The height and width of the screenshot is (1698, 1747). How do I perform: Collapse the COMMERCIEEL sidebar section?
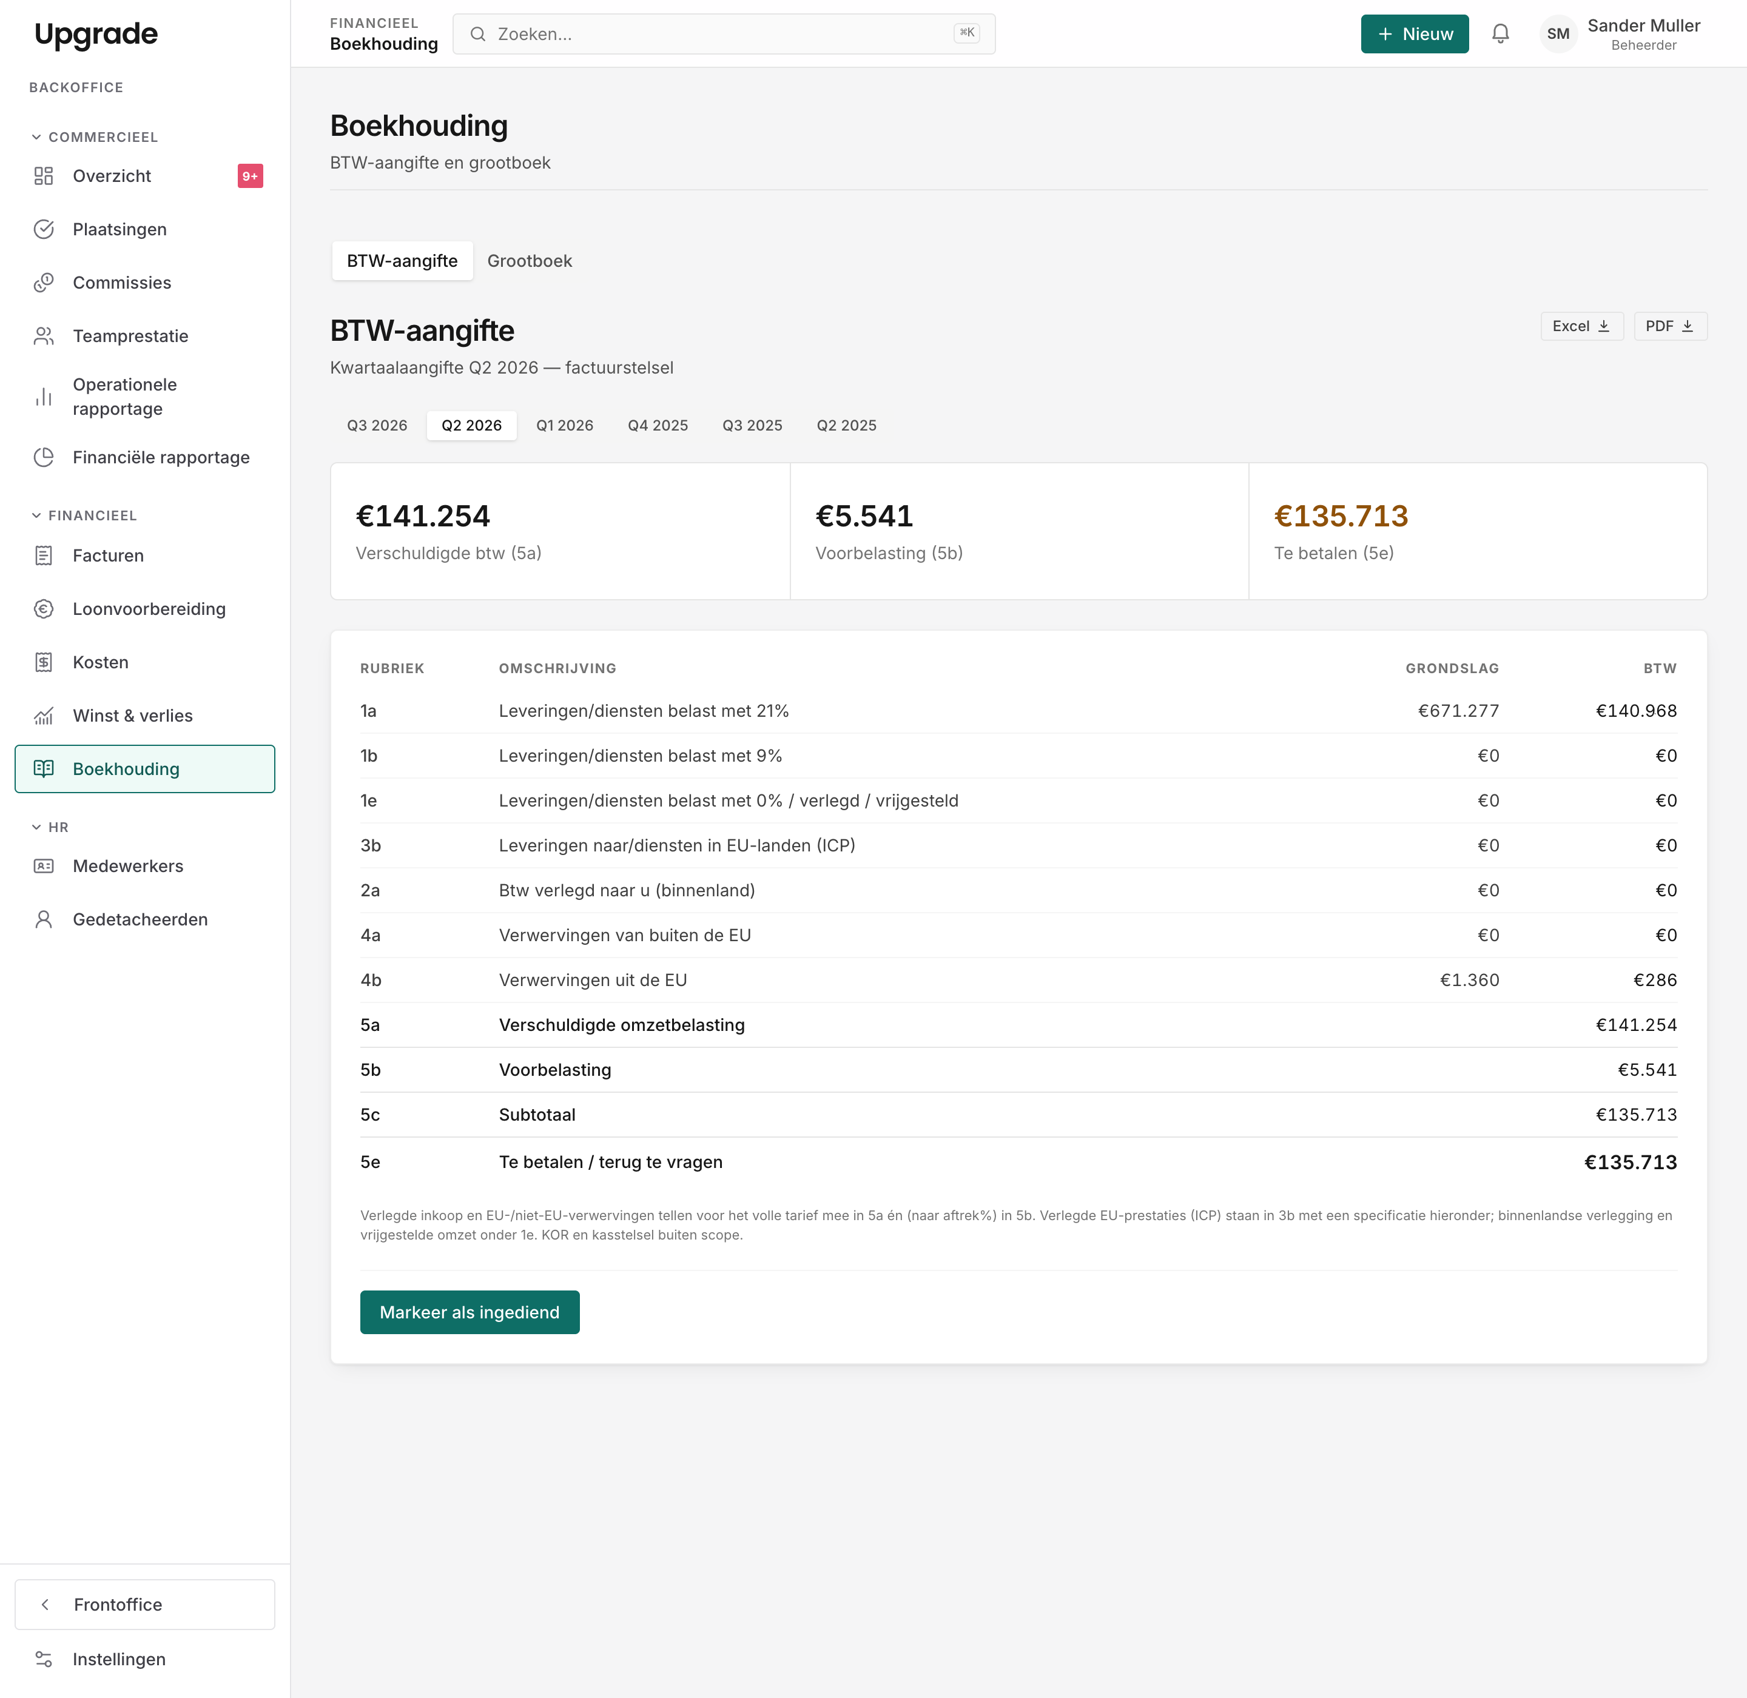95,137
